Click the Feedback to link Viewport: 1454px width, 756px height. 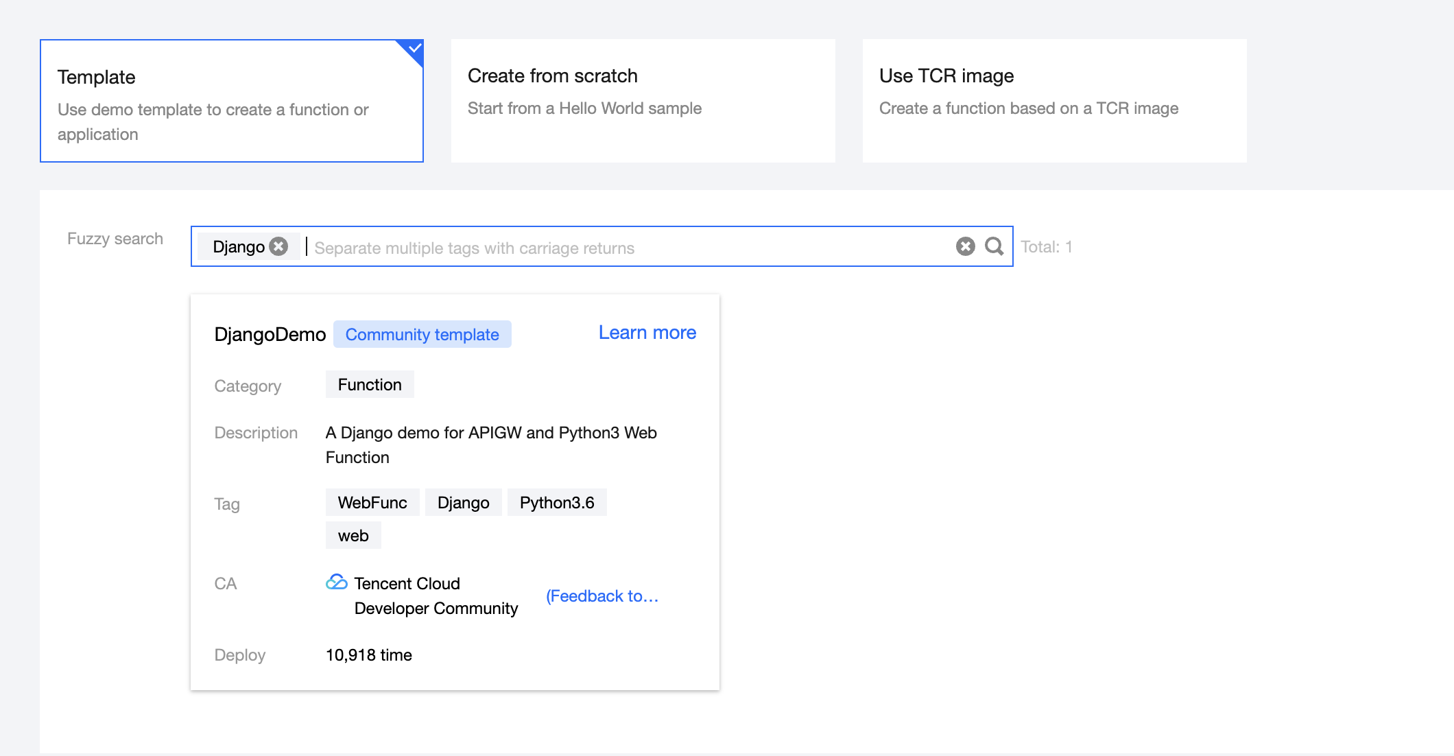coord(601,596)
